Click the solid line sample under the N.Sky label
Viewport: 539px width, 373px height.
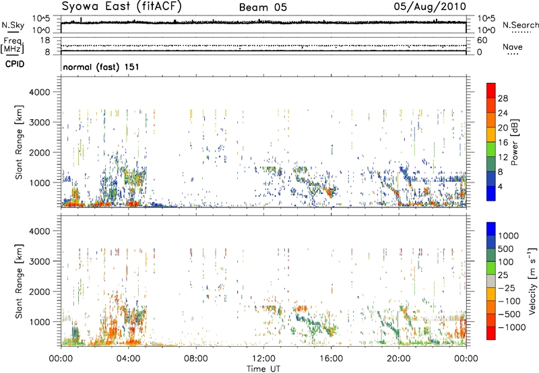[x=13, y=32]
